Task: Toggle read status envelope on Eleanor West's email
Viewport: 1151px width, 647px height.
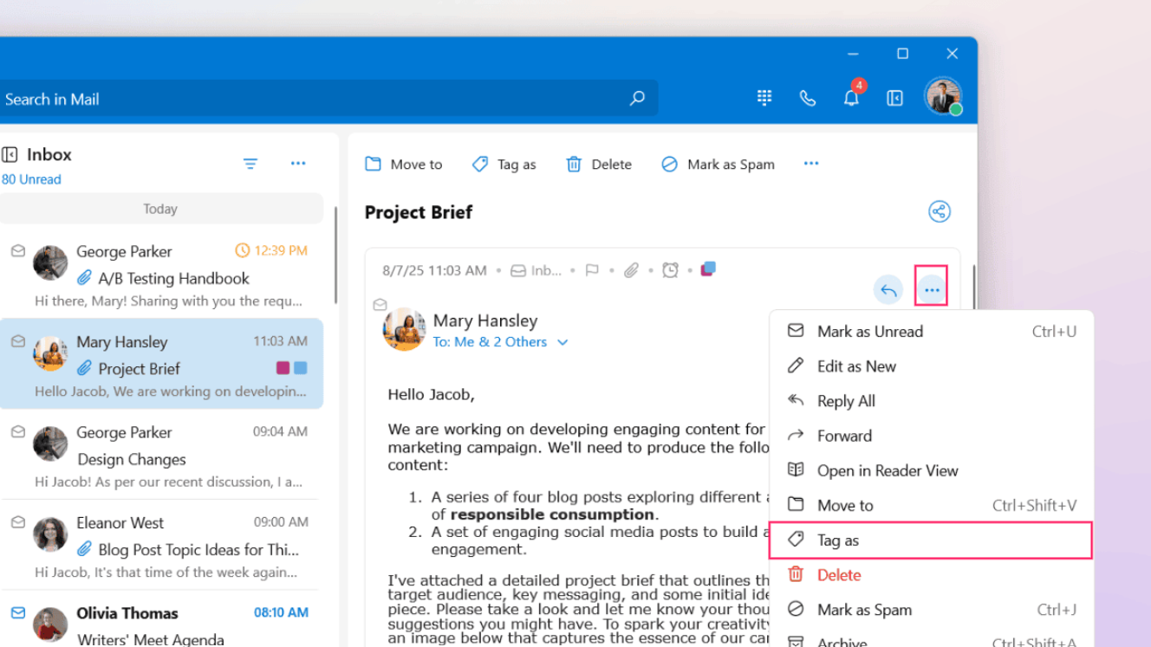Action: (18, 522)
